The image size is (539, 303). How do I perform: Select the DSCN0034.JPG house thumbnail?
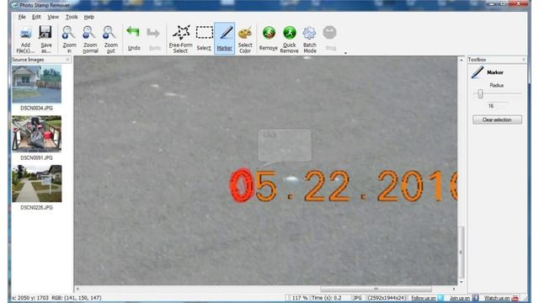(36, 84)
